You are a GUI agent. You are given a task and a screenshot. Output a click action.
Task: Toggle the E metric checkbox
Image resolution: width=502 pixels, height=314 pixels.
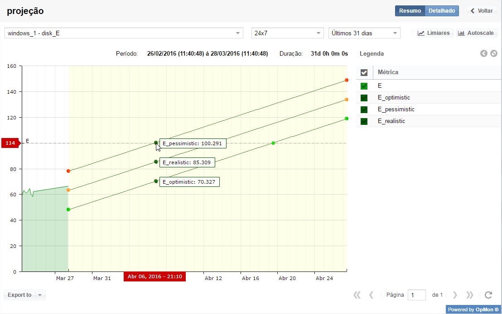(364, 86)
